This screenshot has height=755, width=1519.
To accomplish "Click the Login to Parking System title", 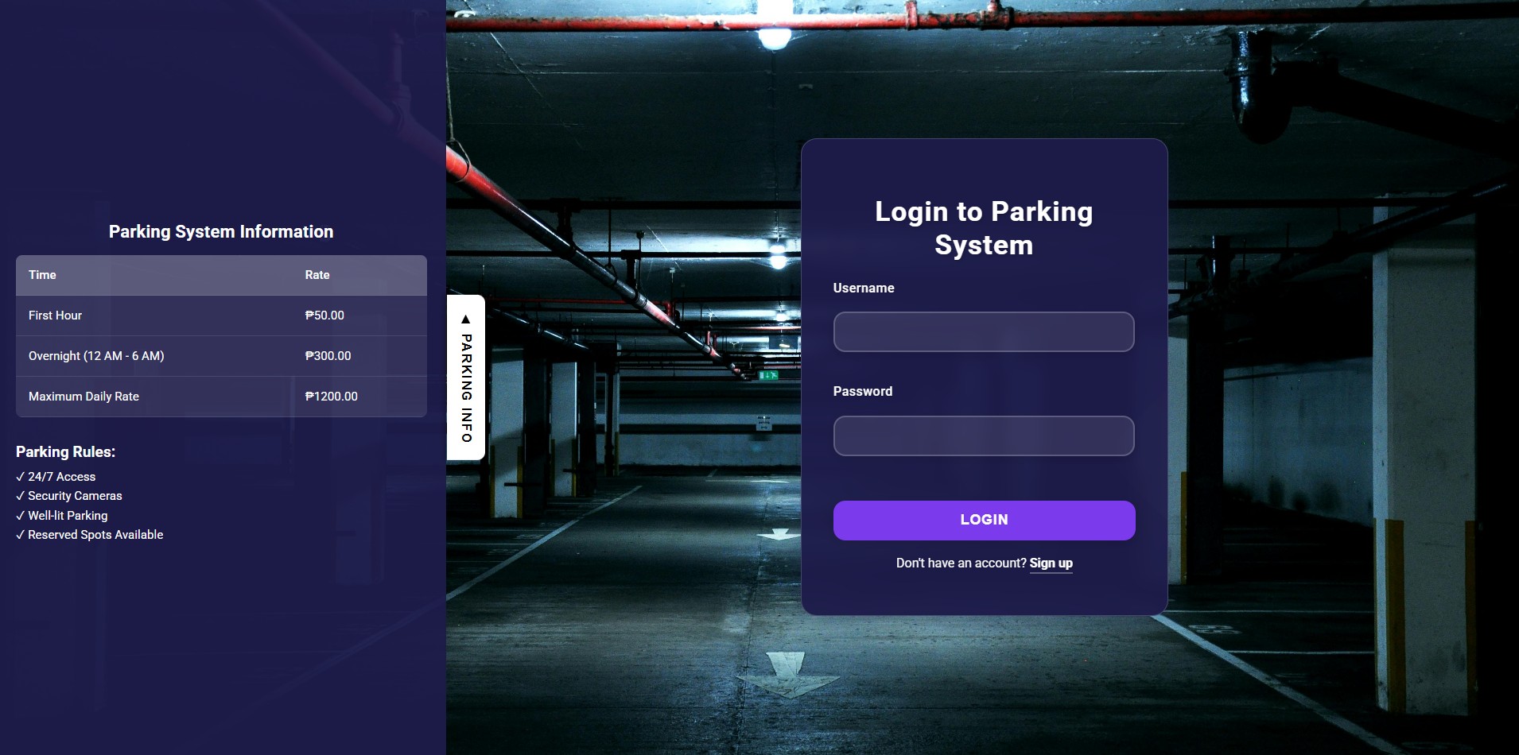I will 984,228.
